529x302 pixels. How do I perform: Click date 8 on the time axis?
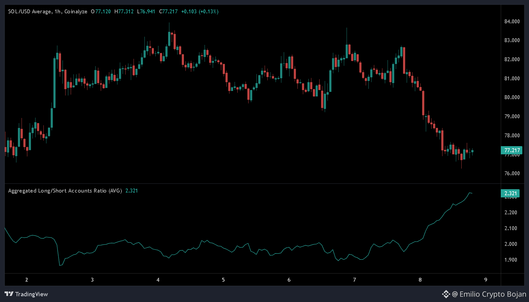[420, 280]
